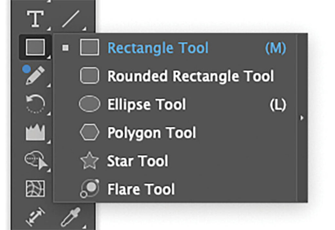The width and height of the screenshot is (335, 230).
Task: Select the Eyedropper tool
Action: [x=71, y=217]
